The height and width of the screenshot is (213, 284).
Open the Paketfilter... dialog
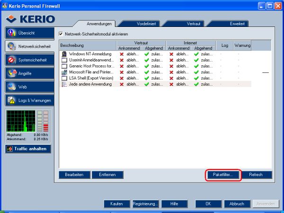pyautogui.click(x=223, y=175)
